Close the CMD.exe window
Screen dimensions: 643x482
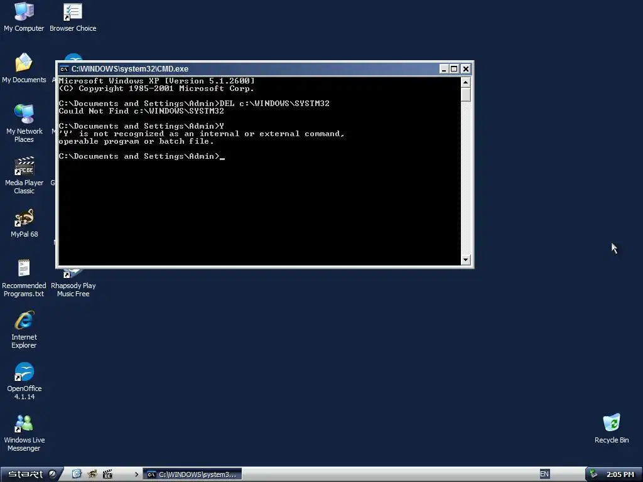click(x=466, y=69)
